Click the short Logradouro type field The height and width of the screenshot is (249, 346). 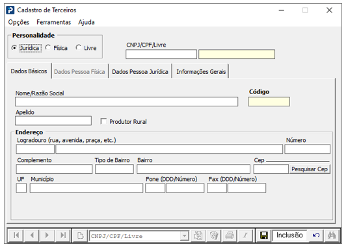(x=35, y=149)
